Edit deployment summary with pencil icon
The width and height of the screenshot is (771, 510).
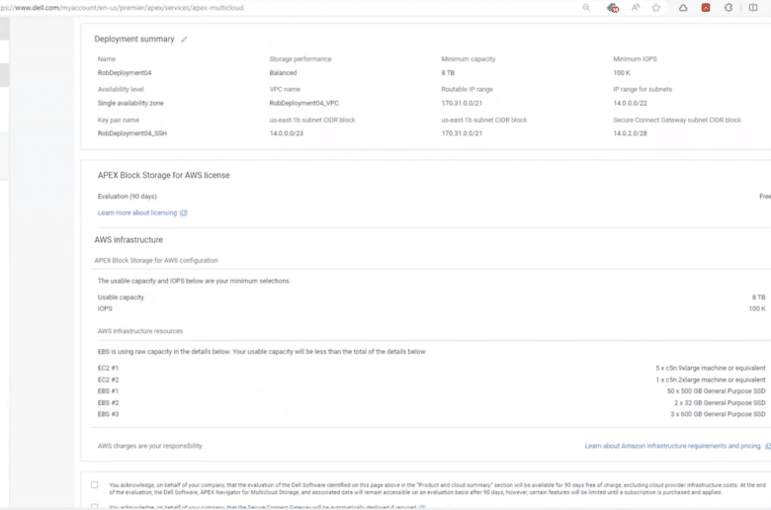click(184, 40)
